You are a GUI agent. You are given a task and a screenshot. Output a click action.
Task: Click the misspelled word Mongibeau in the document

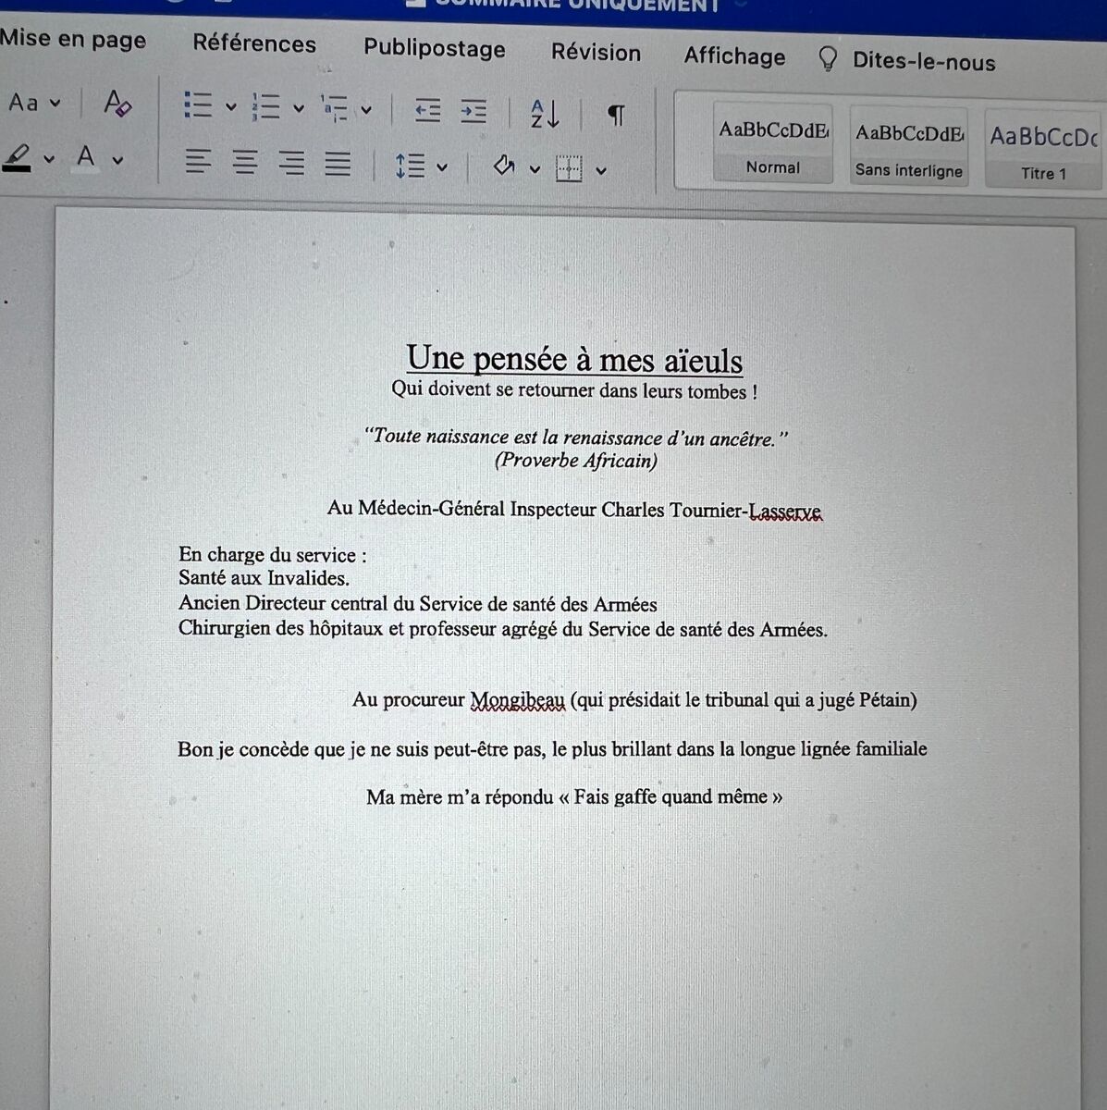coord(518,700)
